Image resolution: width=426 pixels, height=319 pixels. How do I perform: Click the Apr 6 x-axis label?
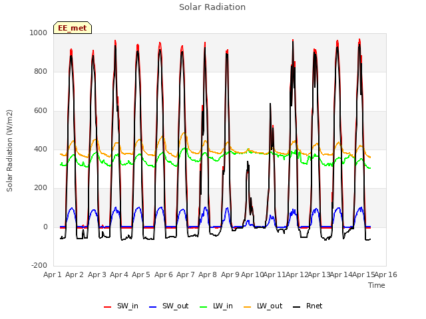point(164,274)
